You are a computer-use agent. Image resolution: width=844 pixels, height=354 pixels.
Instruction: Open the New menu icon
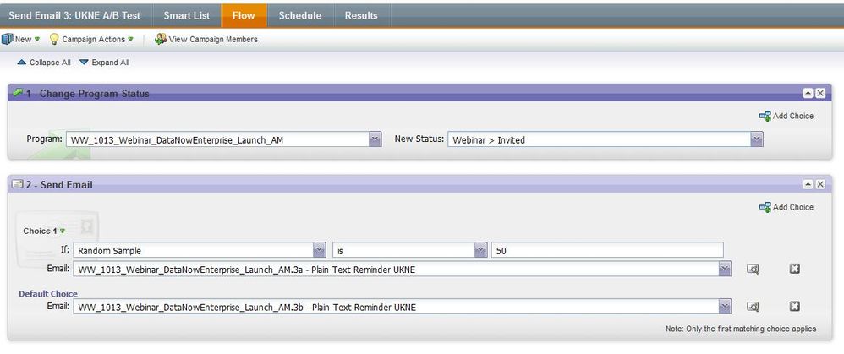coord(8,39)
